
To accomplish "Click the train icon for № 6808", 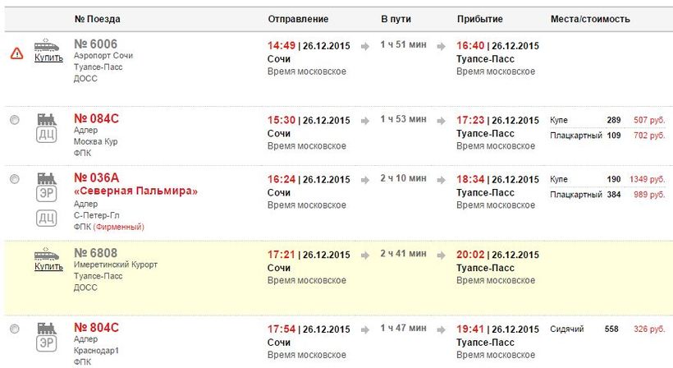I will 48,254.
